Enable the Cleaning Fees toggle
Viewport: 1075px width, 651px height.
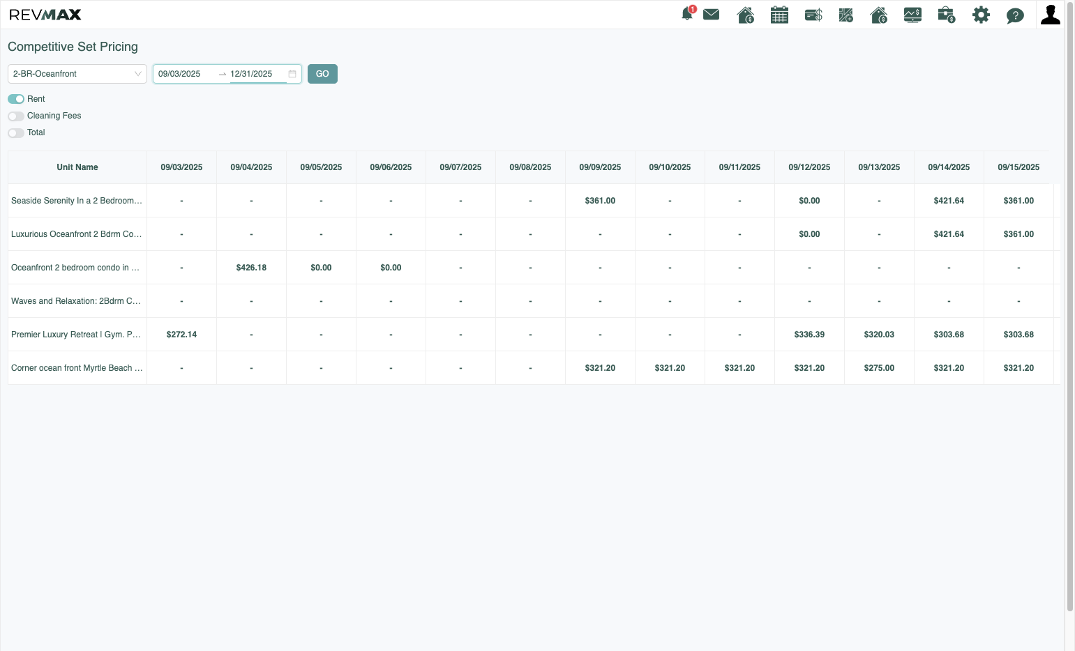click(x=16, y=116)
